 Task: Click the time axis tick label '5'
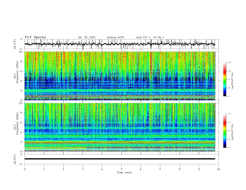121,169
